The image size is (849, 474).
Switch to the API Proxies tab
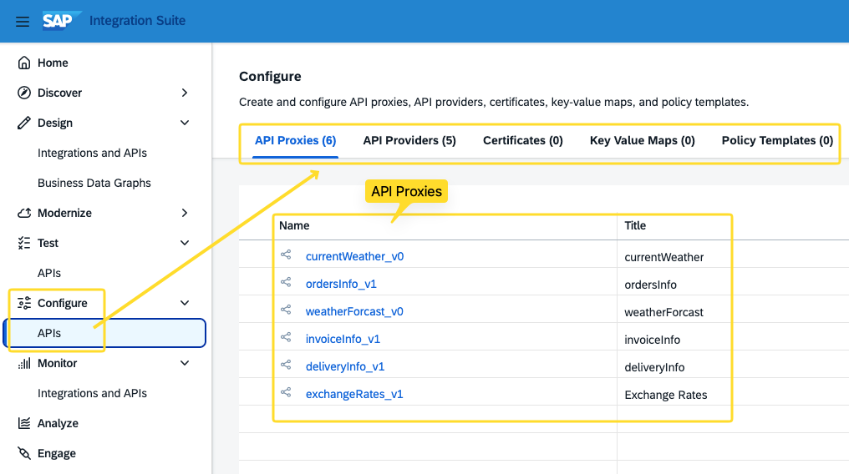pos(296,140)
